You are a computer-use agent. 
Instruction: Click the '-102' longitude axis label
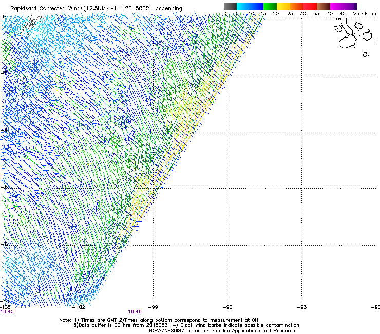(x=79, y=307)
